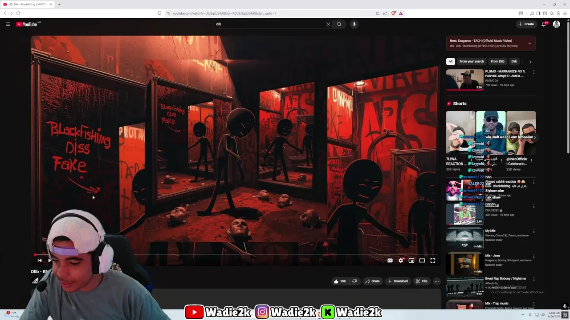
Task: Open the taskbar clock showing 12:31 AM
Action: (x=554, y=315)
